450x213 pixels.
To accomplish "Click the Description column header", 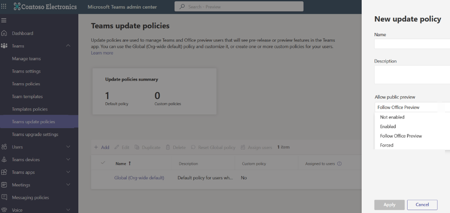I will pos(188,163).
